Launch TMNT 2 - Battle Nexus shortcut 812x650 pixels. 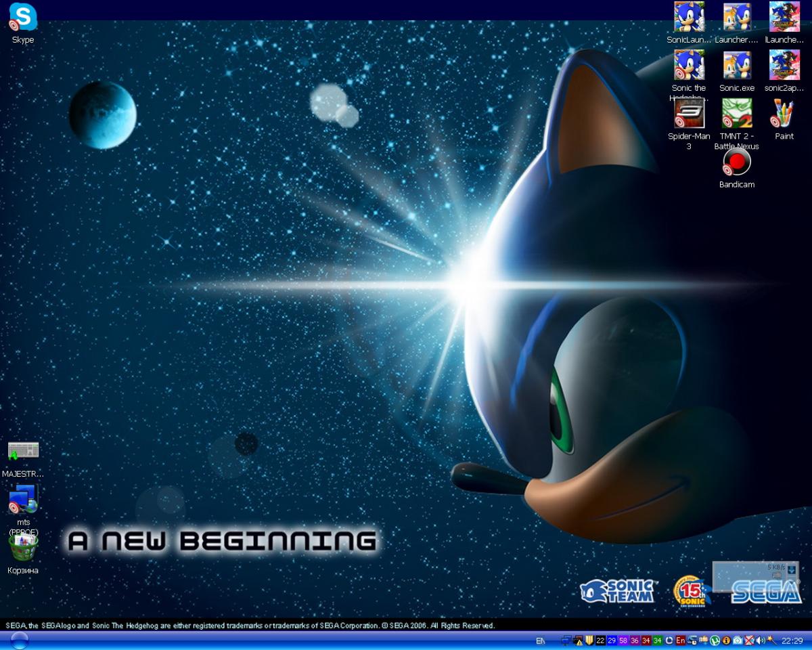tap(737, 114)
